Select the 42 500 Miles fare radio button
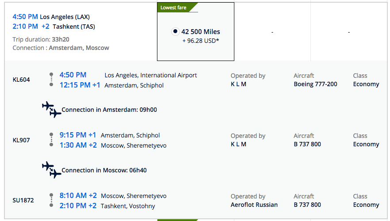 (x=175, y=31)
